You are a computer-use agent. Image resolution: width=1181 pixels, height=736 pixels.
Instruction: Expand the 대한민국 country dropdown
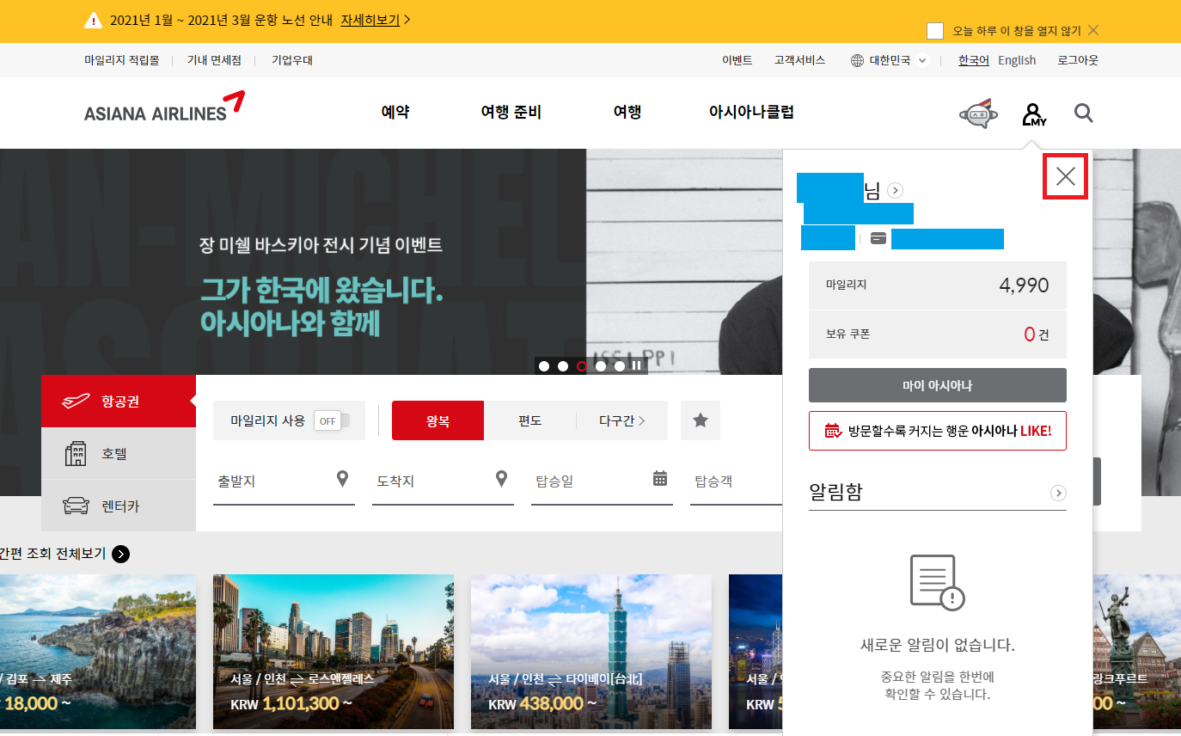(890, 60)
